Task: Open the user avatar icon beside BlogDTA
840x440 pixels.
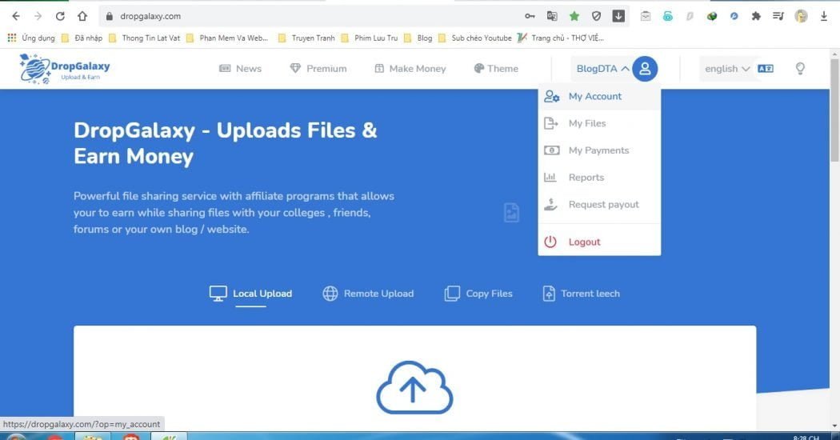Action: point(645,69)
